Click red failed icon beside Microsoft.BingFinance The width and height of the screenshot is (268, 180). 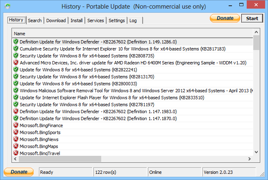pos(16,125)
